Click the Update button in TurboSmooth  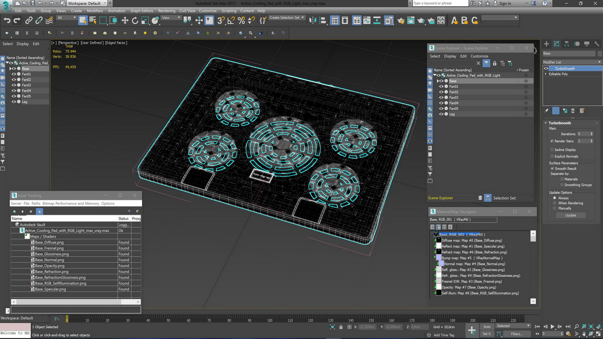coord(571,215)
